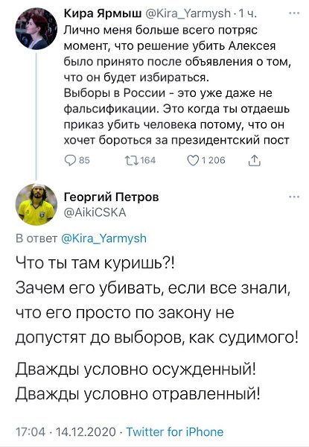Follow the blue @Kira_Yarmysh mention in 'В ответ'

point(104,238)
